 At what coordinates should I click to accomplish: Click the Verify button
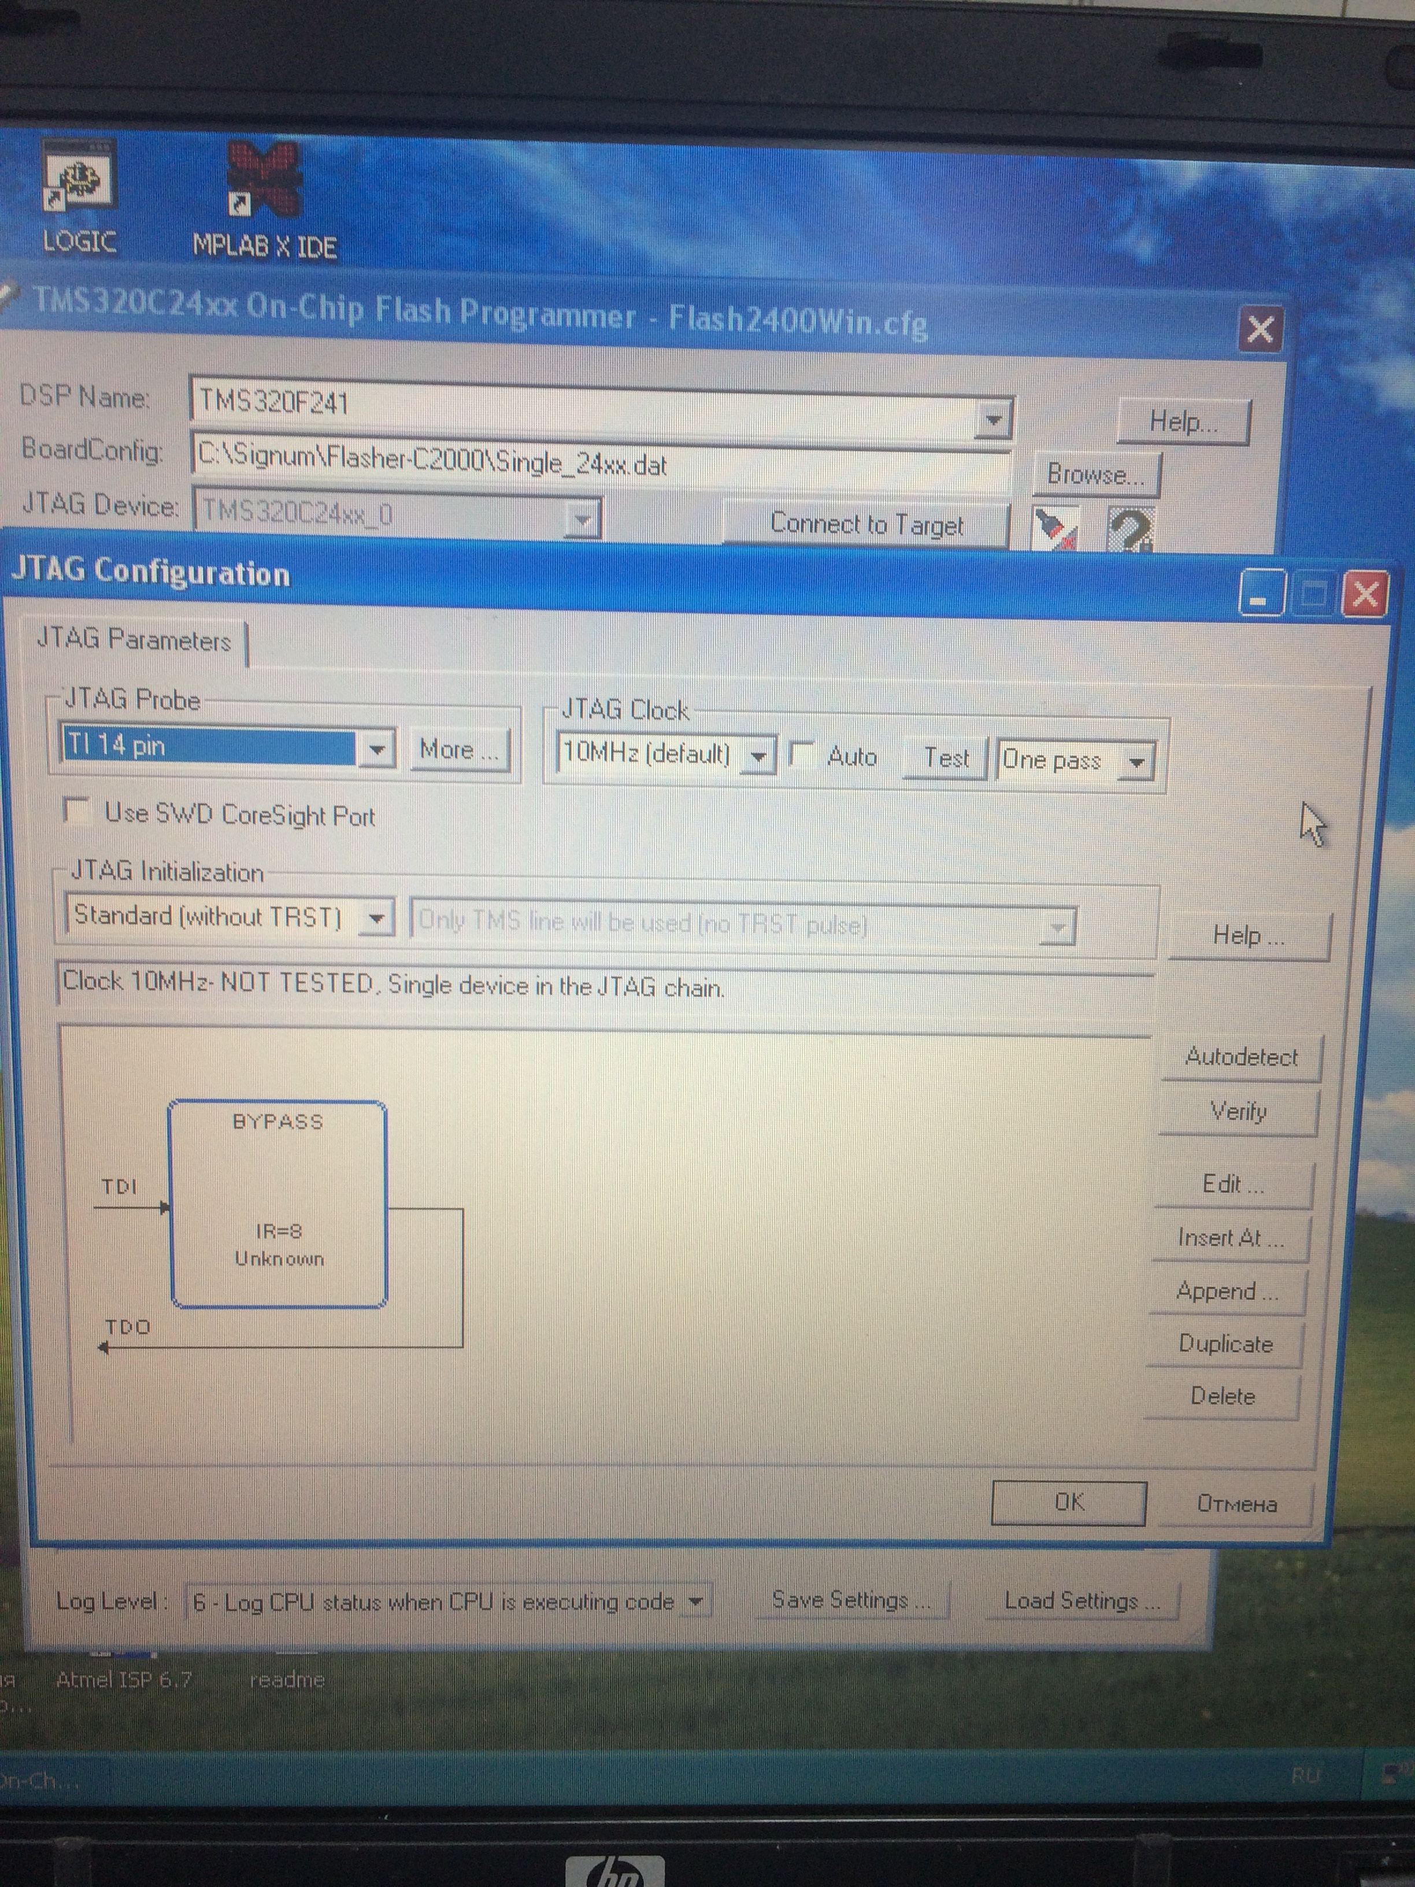[1239, 1112]
